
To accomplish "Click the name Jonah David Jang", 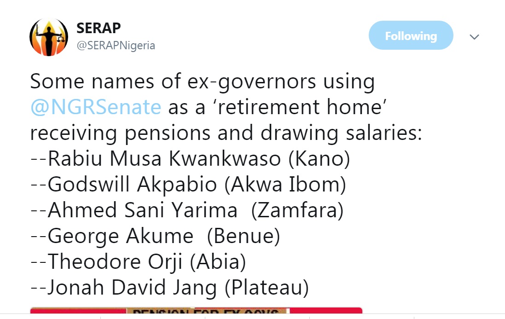I will 132,288.
